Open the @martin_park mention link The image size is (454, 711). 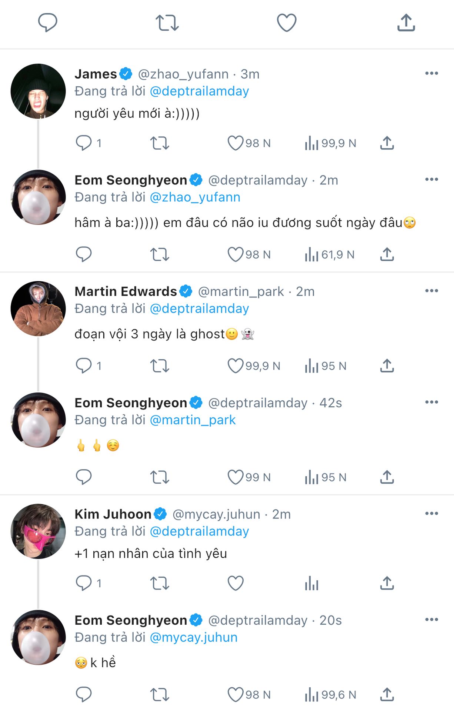[x=193, y=420]
